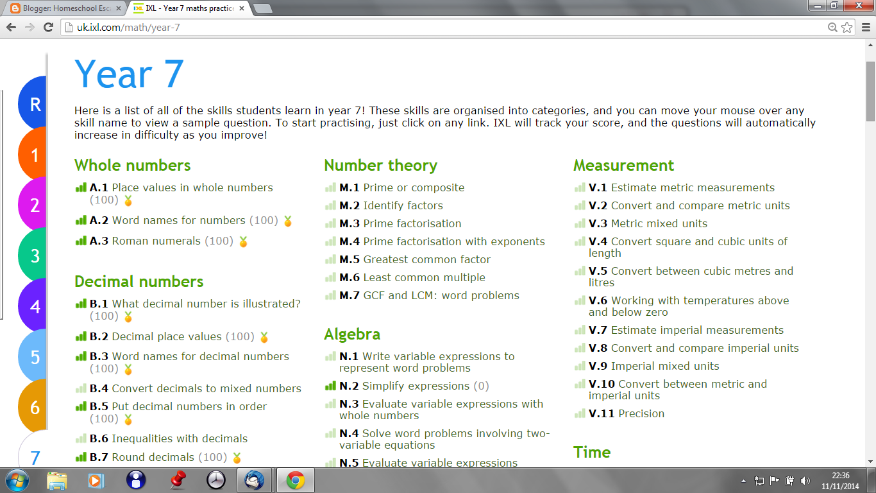Image resolution: width=876 pixels, height=493 pixels.
Task: Select the Year 7 side tab
Action: (33, 451)
